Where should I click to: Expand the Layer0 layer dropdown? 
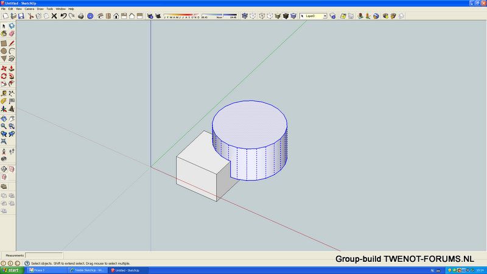pyautogui.click(x=325, y=16)
